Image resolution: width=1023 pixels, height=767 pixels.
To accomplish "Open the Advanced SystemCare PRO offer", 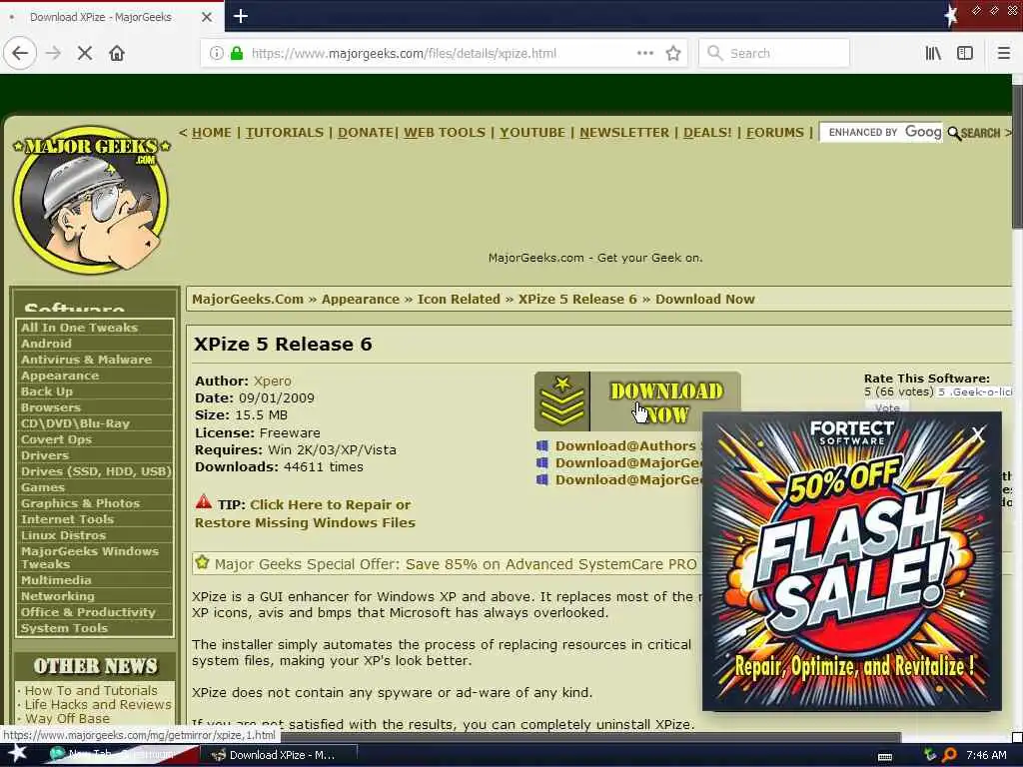I will coord(456,564).
